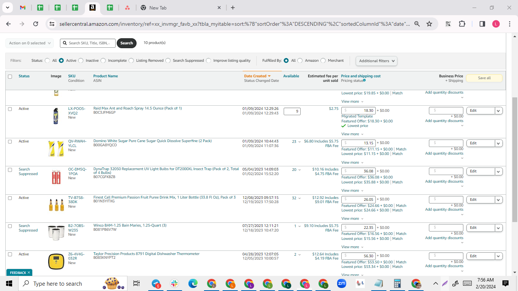This screenshot has height=291, width=518.
Task: Switch to the New Tab browser tab
Action: point(180,8)
